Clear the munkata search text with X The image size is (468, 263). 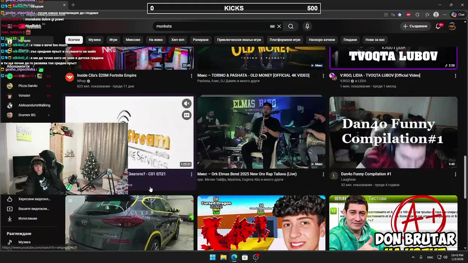pyautogui.click(x=279, y=26)
